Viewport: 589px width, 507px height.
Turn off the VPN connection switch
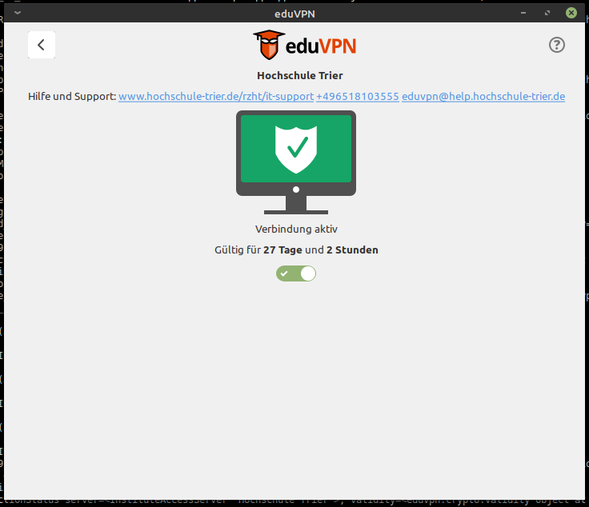click(296, 273)
